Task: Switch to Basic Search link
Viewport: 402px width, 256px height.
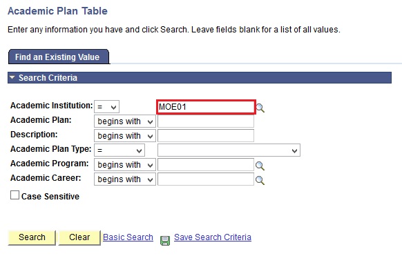Action: (128, 237)
